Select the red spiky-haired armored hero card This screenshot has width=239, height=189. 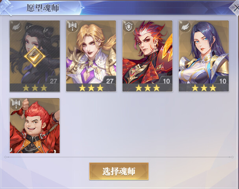pyautogui.click(x=147, y=56)
